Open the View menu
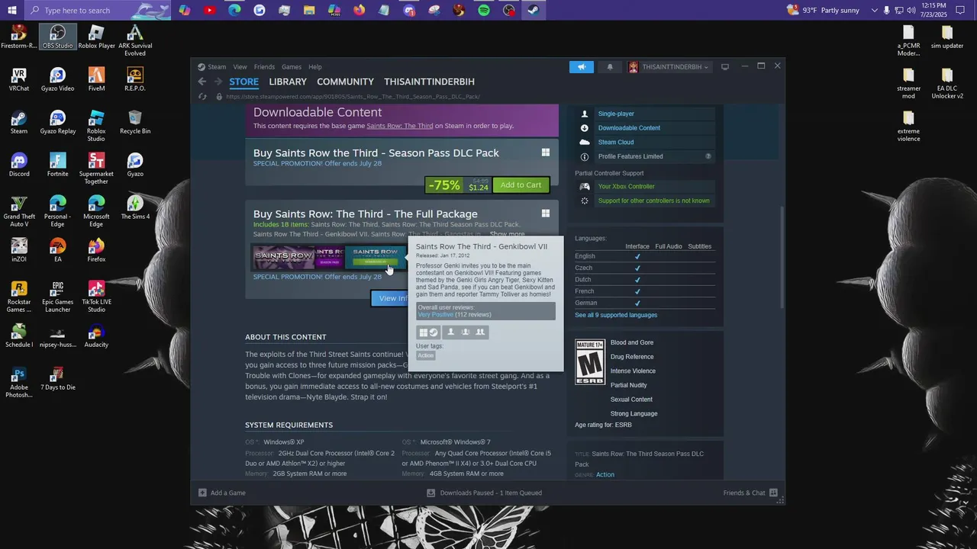The image size is (977, 549). (240, 67)
